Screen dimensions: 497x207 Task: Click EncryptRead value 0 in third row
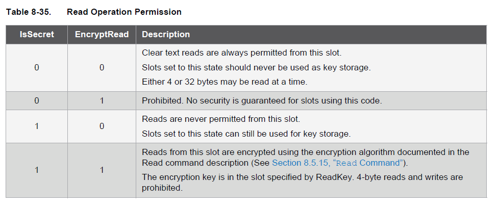pos(102,126)
